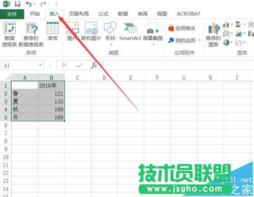Open the 文件 menu
254x197 pixels.
coord(12,14)
